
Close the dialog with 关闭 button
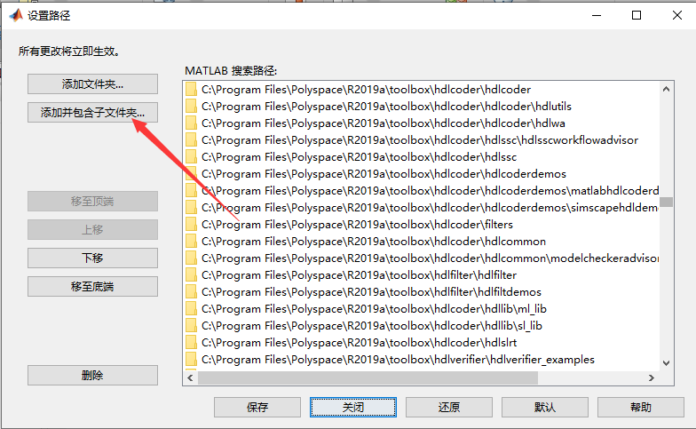353,407
